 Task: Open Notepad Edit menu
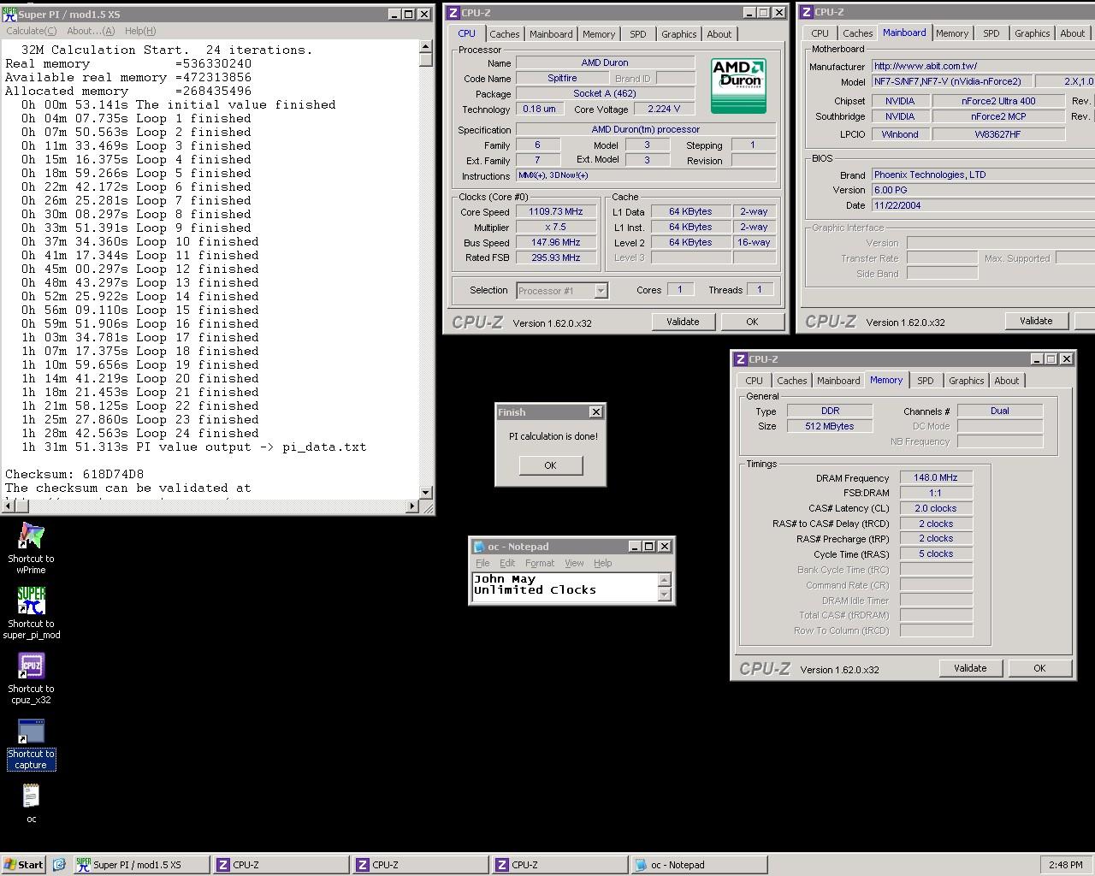(x=507, y=563)
